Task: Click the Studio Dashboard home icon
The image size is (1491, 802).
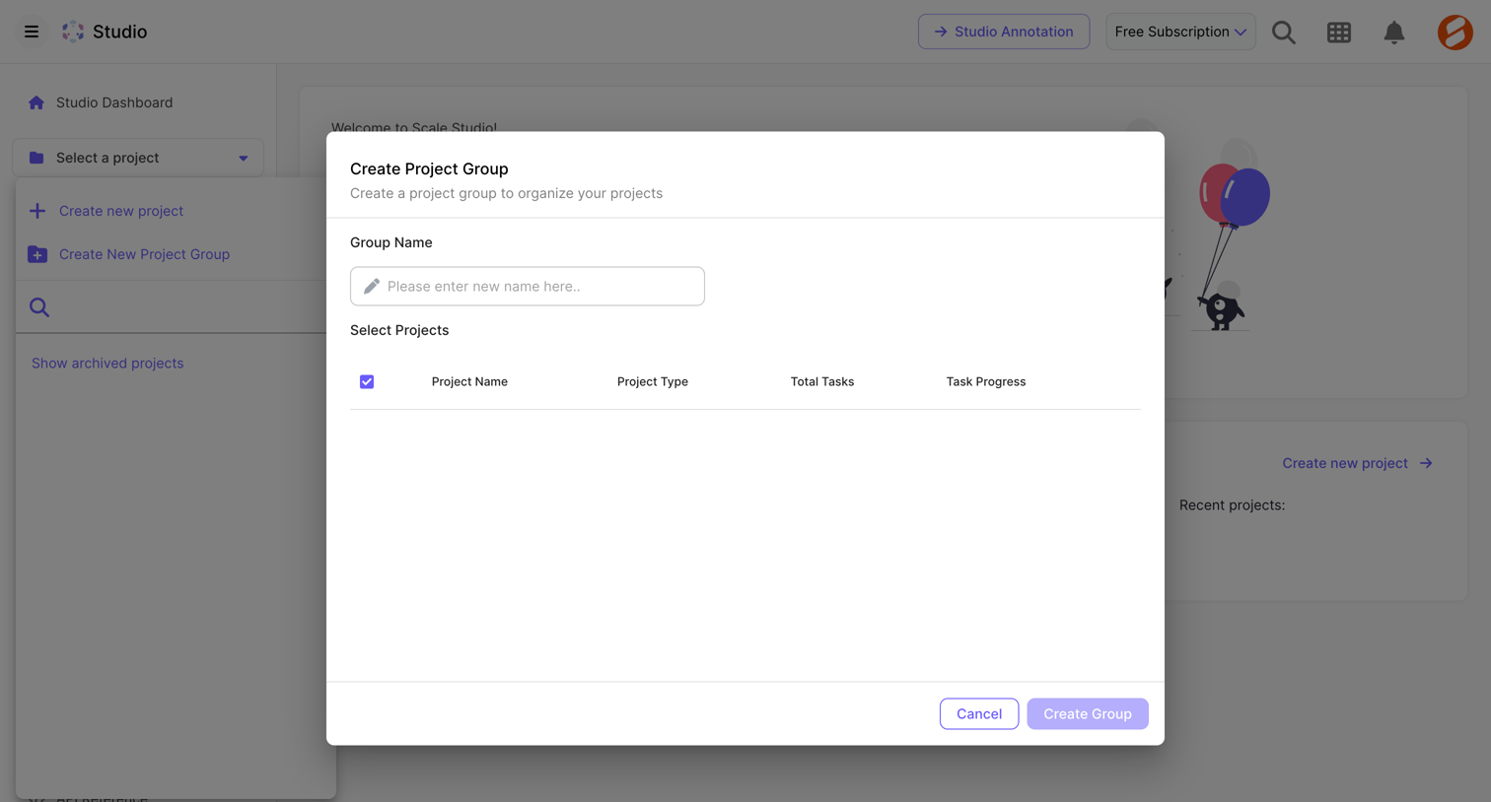Action: coord(36,102)
